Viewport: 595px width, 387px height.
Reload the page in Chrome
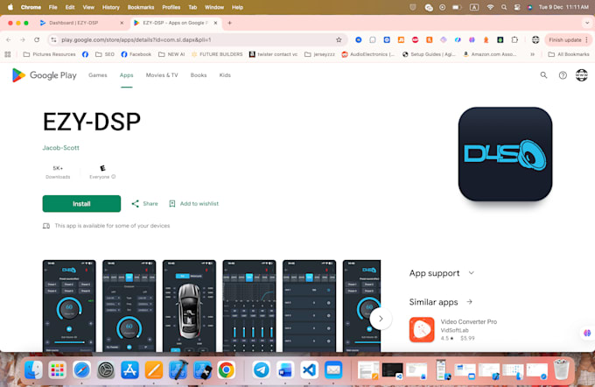(x=37, y=40)
